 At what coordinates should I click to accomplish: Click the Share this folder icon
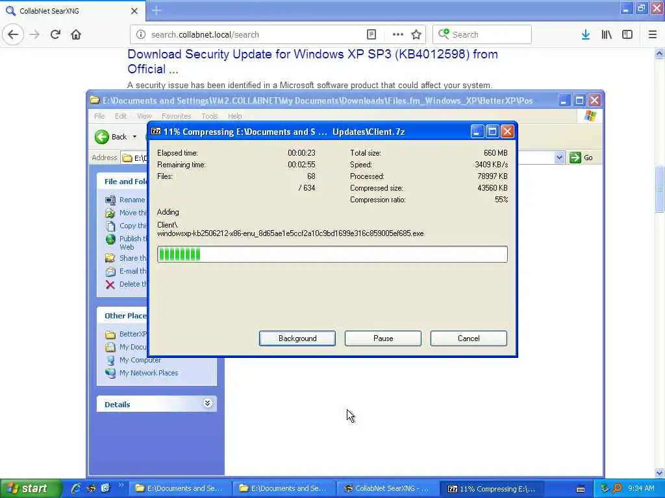(110, 258)
